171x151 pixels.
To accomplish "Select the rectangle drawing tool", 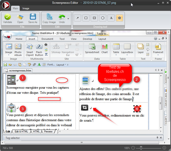I will point(86,18).
